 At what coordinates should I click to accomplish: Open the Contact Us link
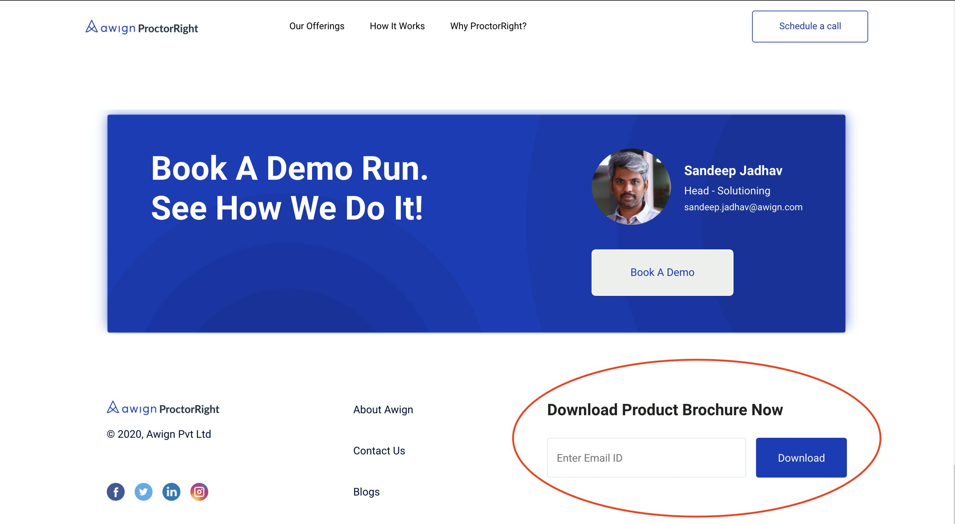[x=379, y=451]
